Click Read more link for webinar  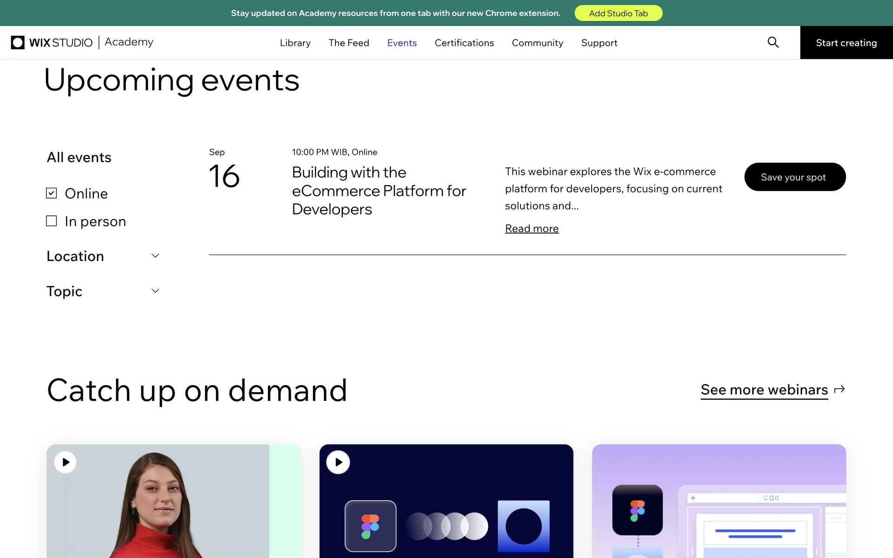[x=532, y=228]
